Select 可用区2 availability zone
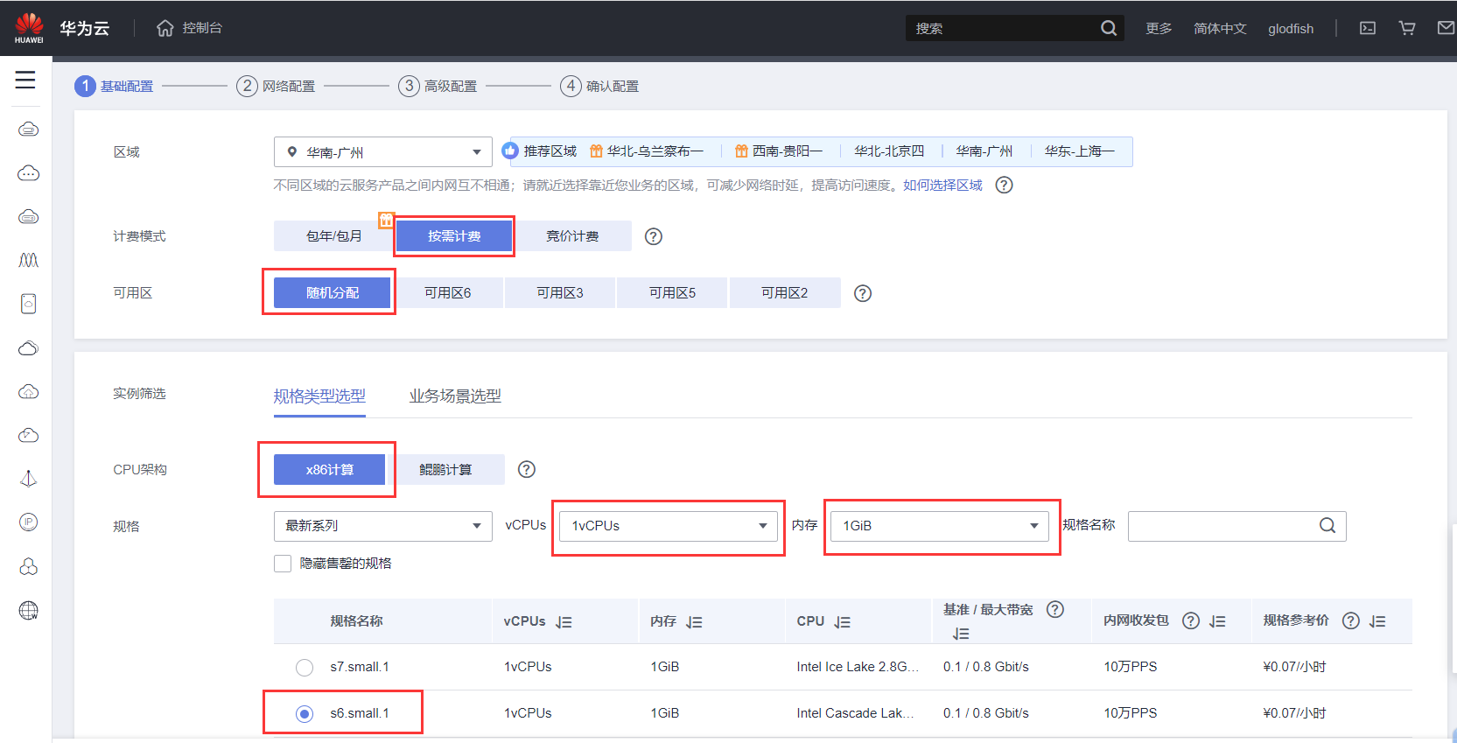 coord(785,293)
